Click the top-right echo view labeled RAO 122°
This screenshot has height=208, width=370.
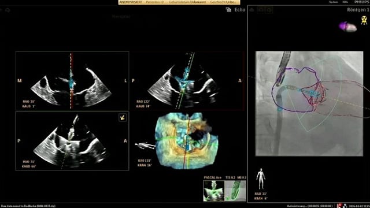coord(187,81)
